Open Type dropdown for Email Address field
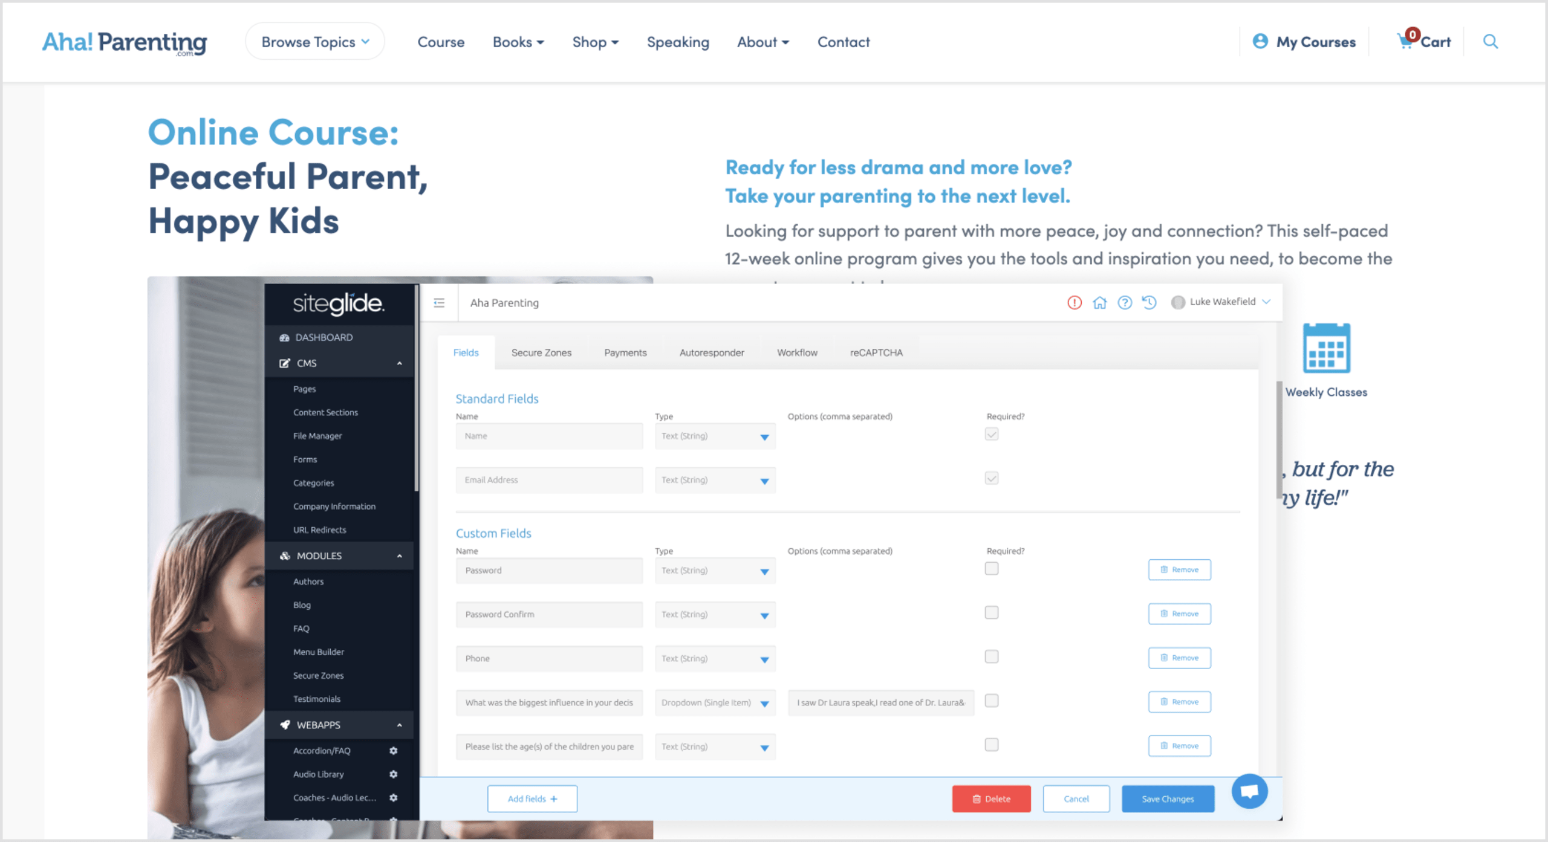 click(715, 481)
